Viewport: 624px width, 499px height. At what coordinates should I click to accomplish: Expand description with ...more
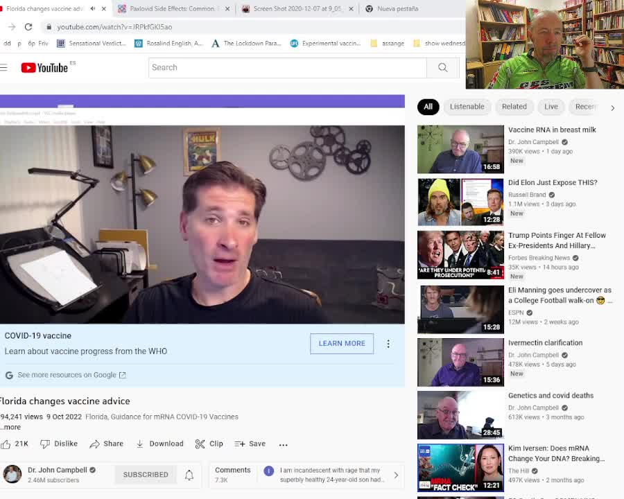10,427
